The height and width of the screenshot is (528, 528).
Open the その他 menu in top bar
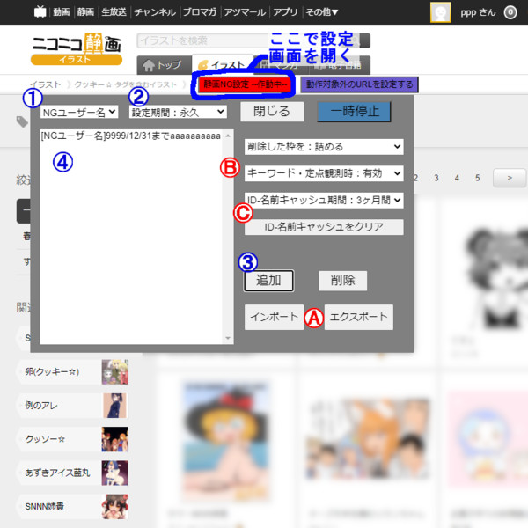pyautogui.click(x=322, y=12)
